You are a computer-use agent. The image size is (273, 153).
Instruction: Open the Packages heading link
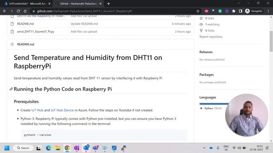(206, 75)
